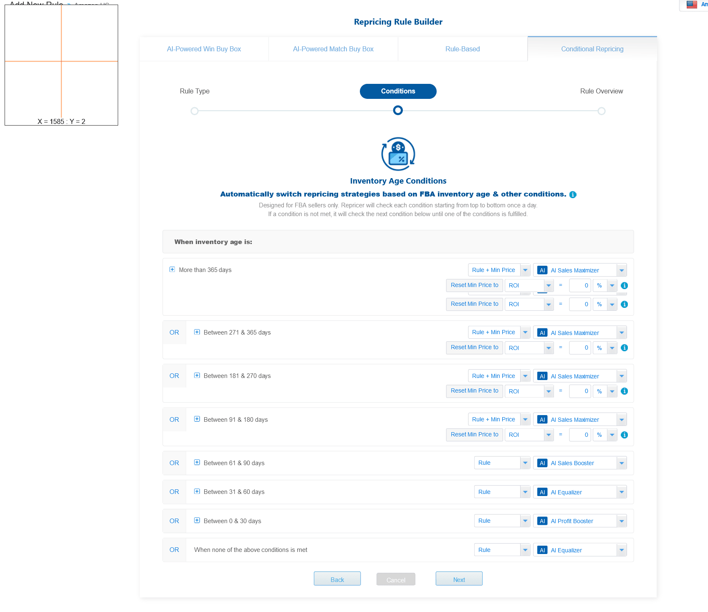Click the Back button
Screen dimensions: 708x612
[337, 579]
